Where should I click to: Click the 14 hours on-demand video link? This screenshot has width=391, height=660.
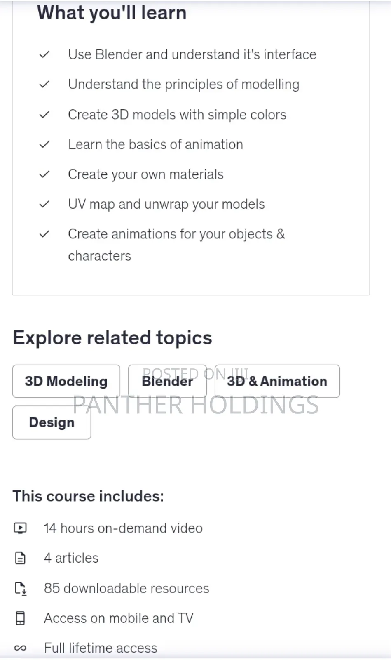(x=123, y=528)
